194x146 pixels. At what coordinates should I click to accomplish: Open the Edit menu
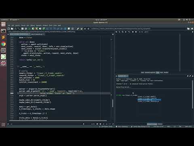pos(13,26)
